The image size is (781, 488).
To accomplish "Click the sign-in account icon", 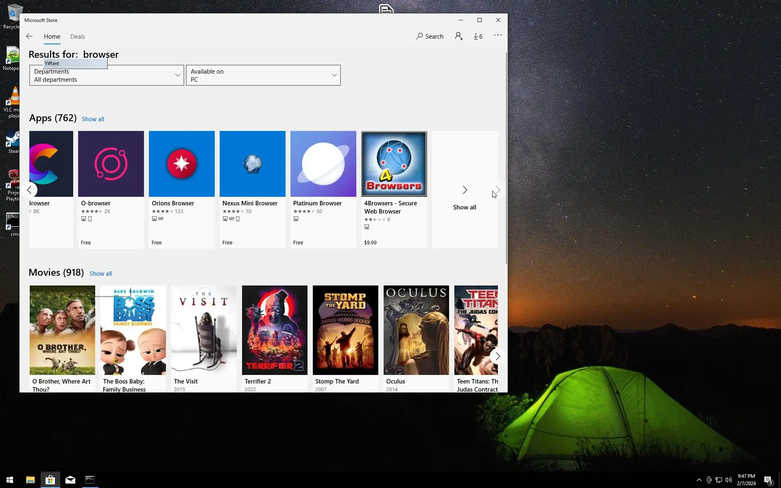I will [x=459, y=36].
